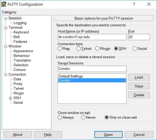Open the Appearance settings category

[x=23, y=51]
